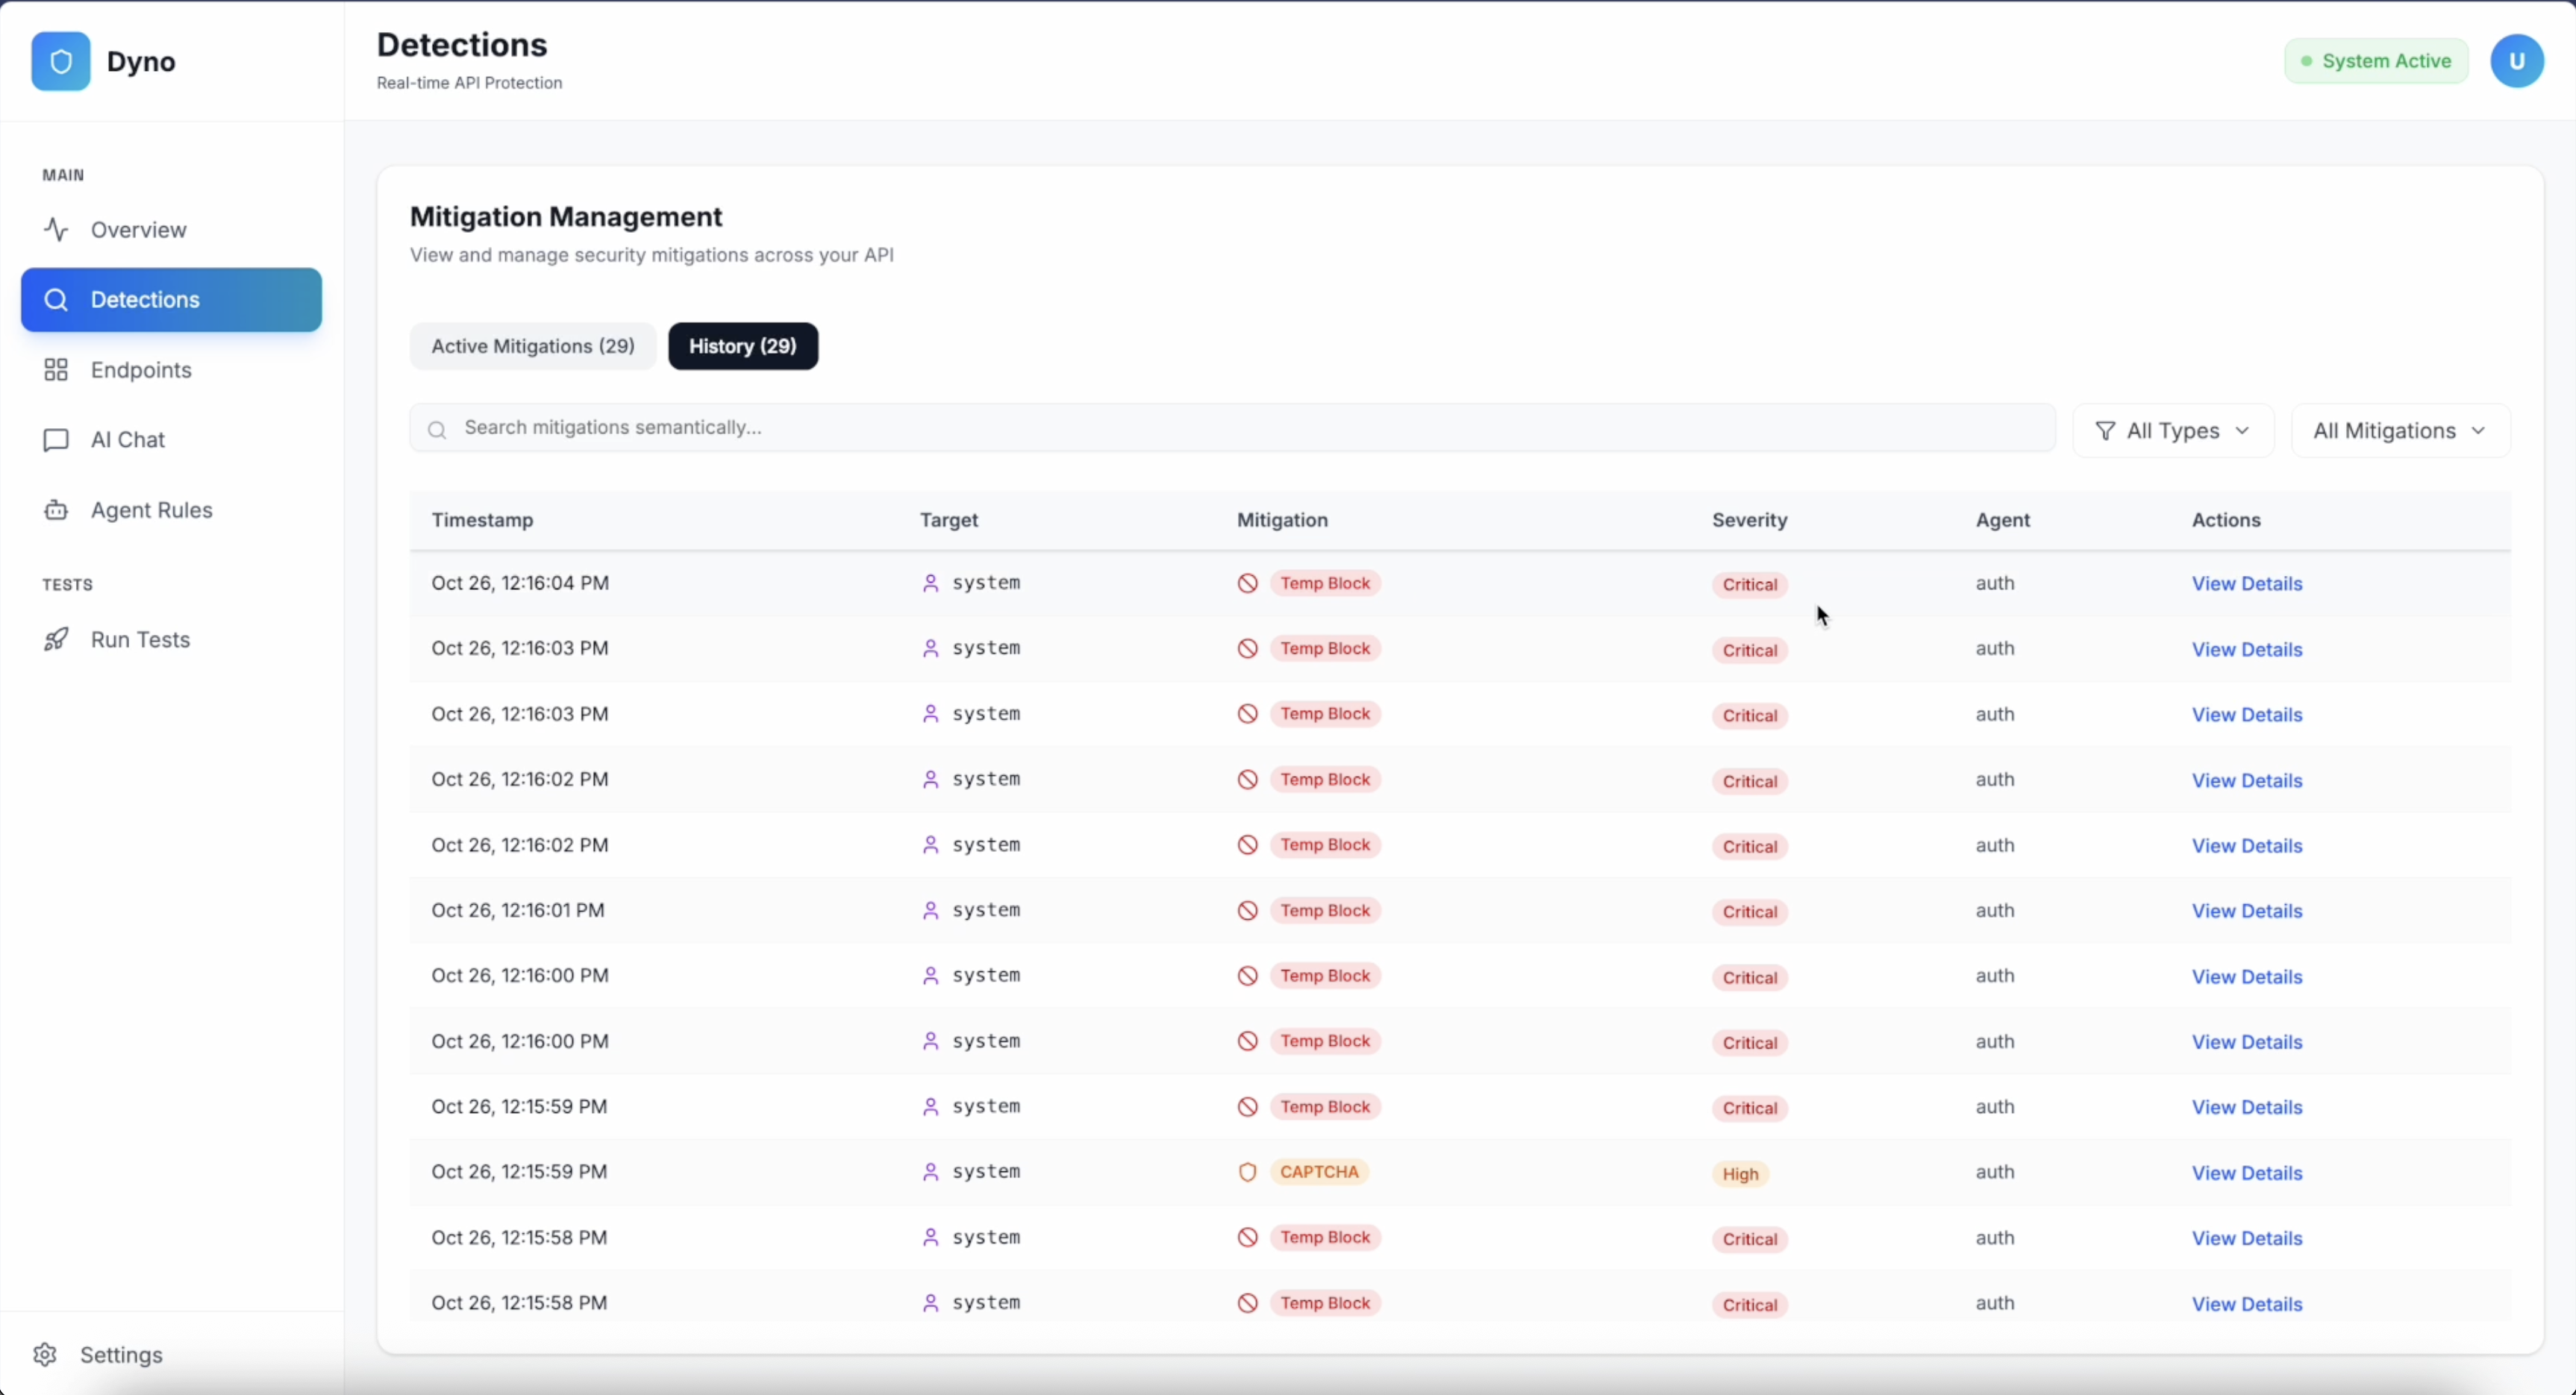Image resolution: width=2576 pixels, height=1395 pixels.
Task: Click the filter funnel icon beside All Types
Action: point(2105,431)
